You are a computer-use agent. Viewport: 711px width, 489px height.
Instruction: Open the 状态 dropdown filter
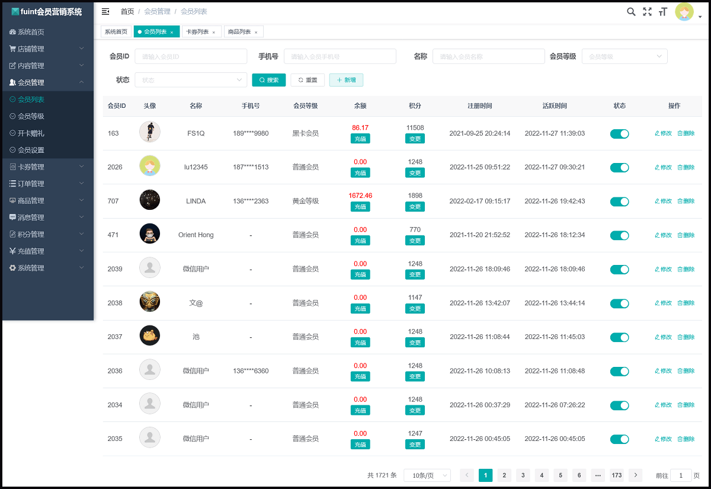(191, 79)
